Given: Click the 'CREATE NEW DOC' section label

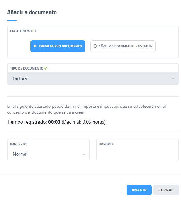Looking at the screenshot, I should pyautogui.click(x=24, y=31).
